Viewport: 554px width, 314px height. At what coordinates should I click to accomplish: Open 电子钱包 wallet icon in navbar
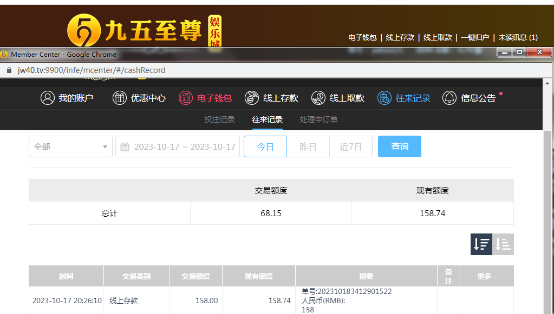(x=186, y=98)
